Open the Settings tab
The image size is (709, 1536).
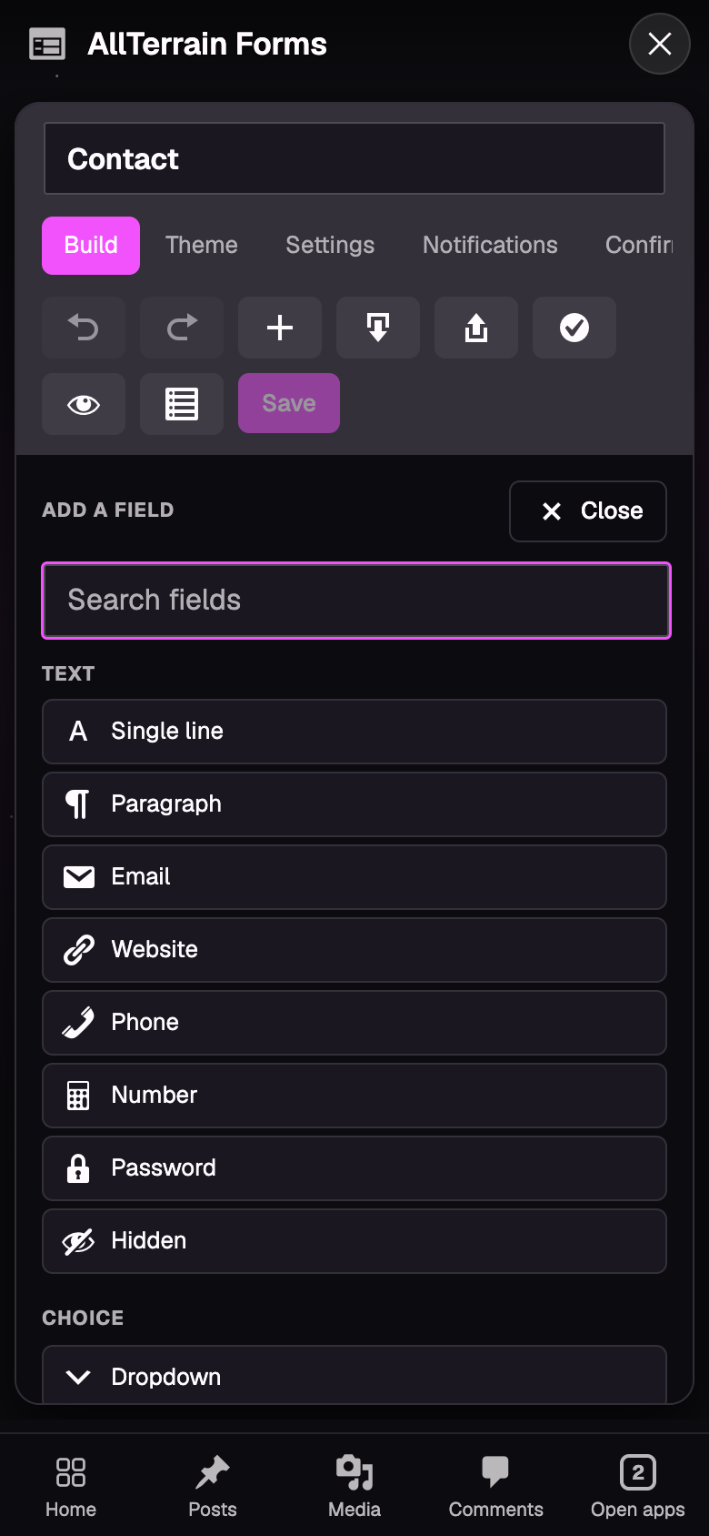[330, 245]
